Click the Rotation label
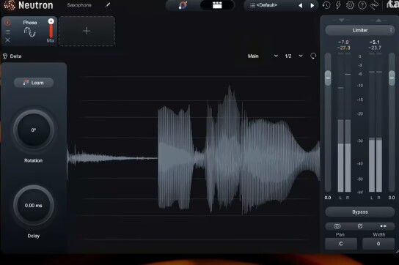 [33, 160]
